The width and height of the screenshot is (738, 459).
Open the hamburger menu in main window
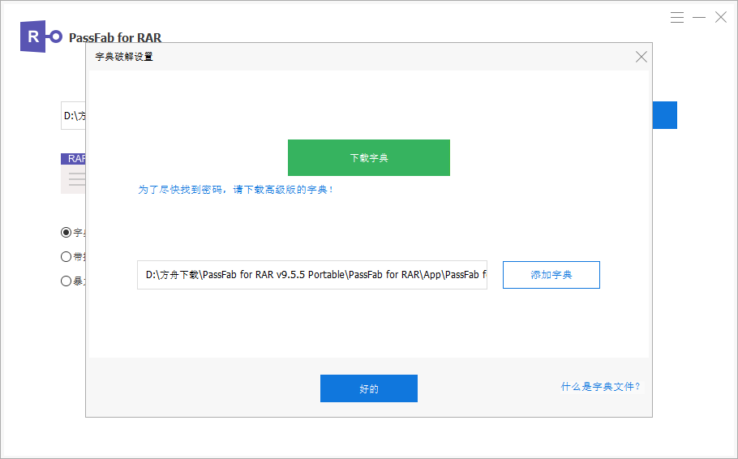tap(677, 17)
